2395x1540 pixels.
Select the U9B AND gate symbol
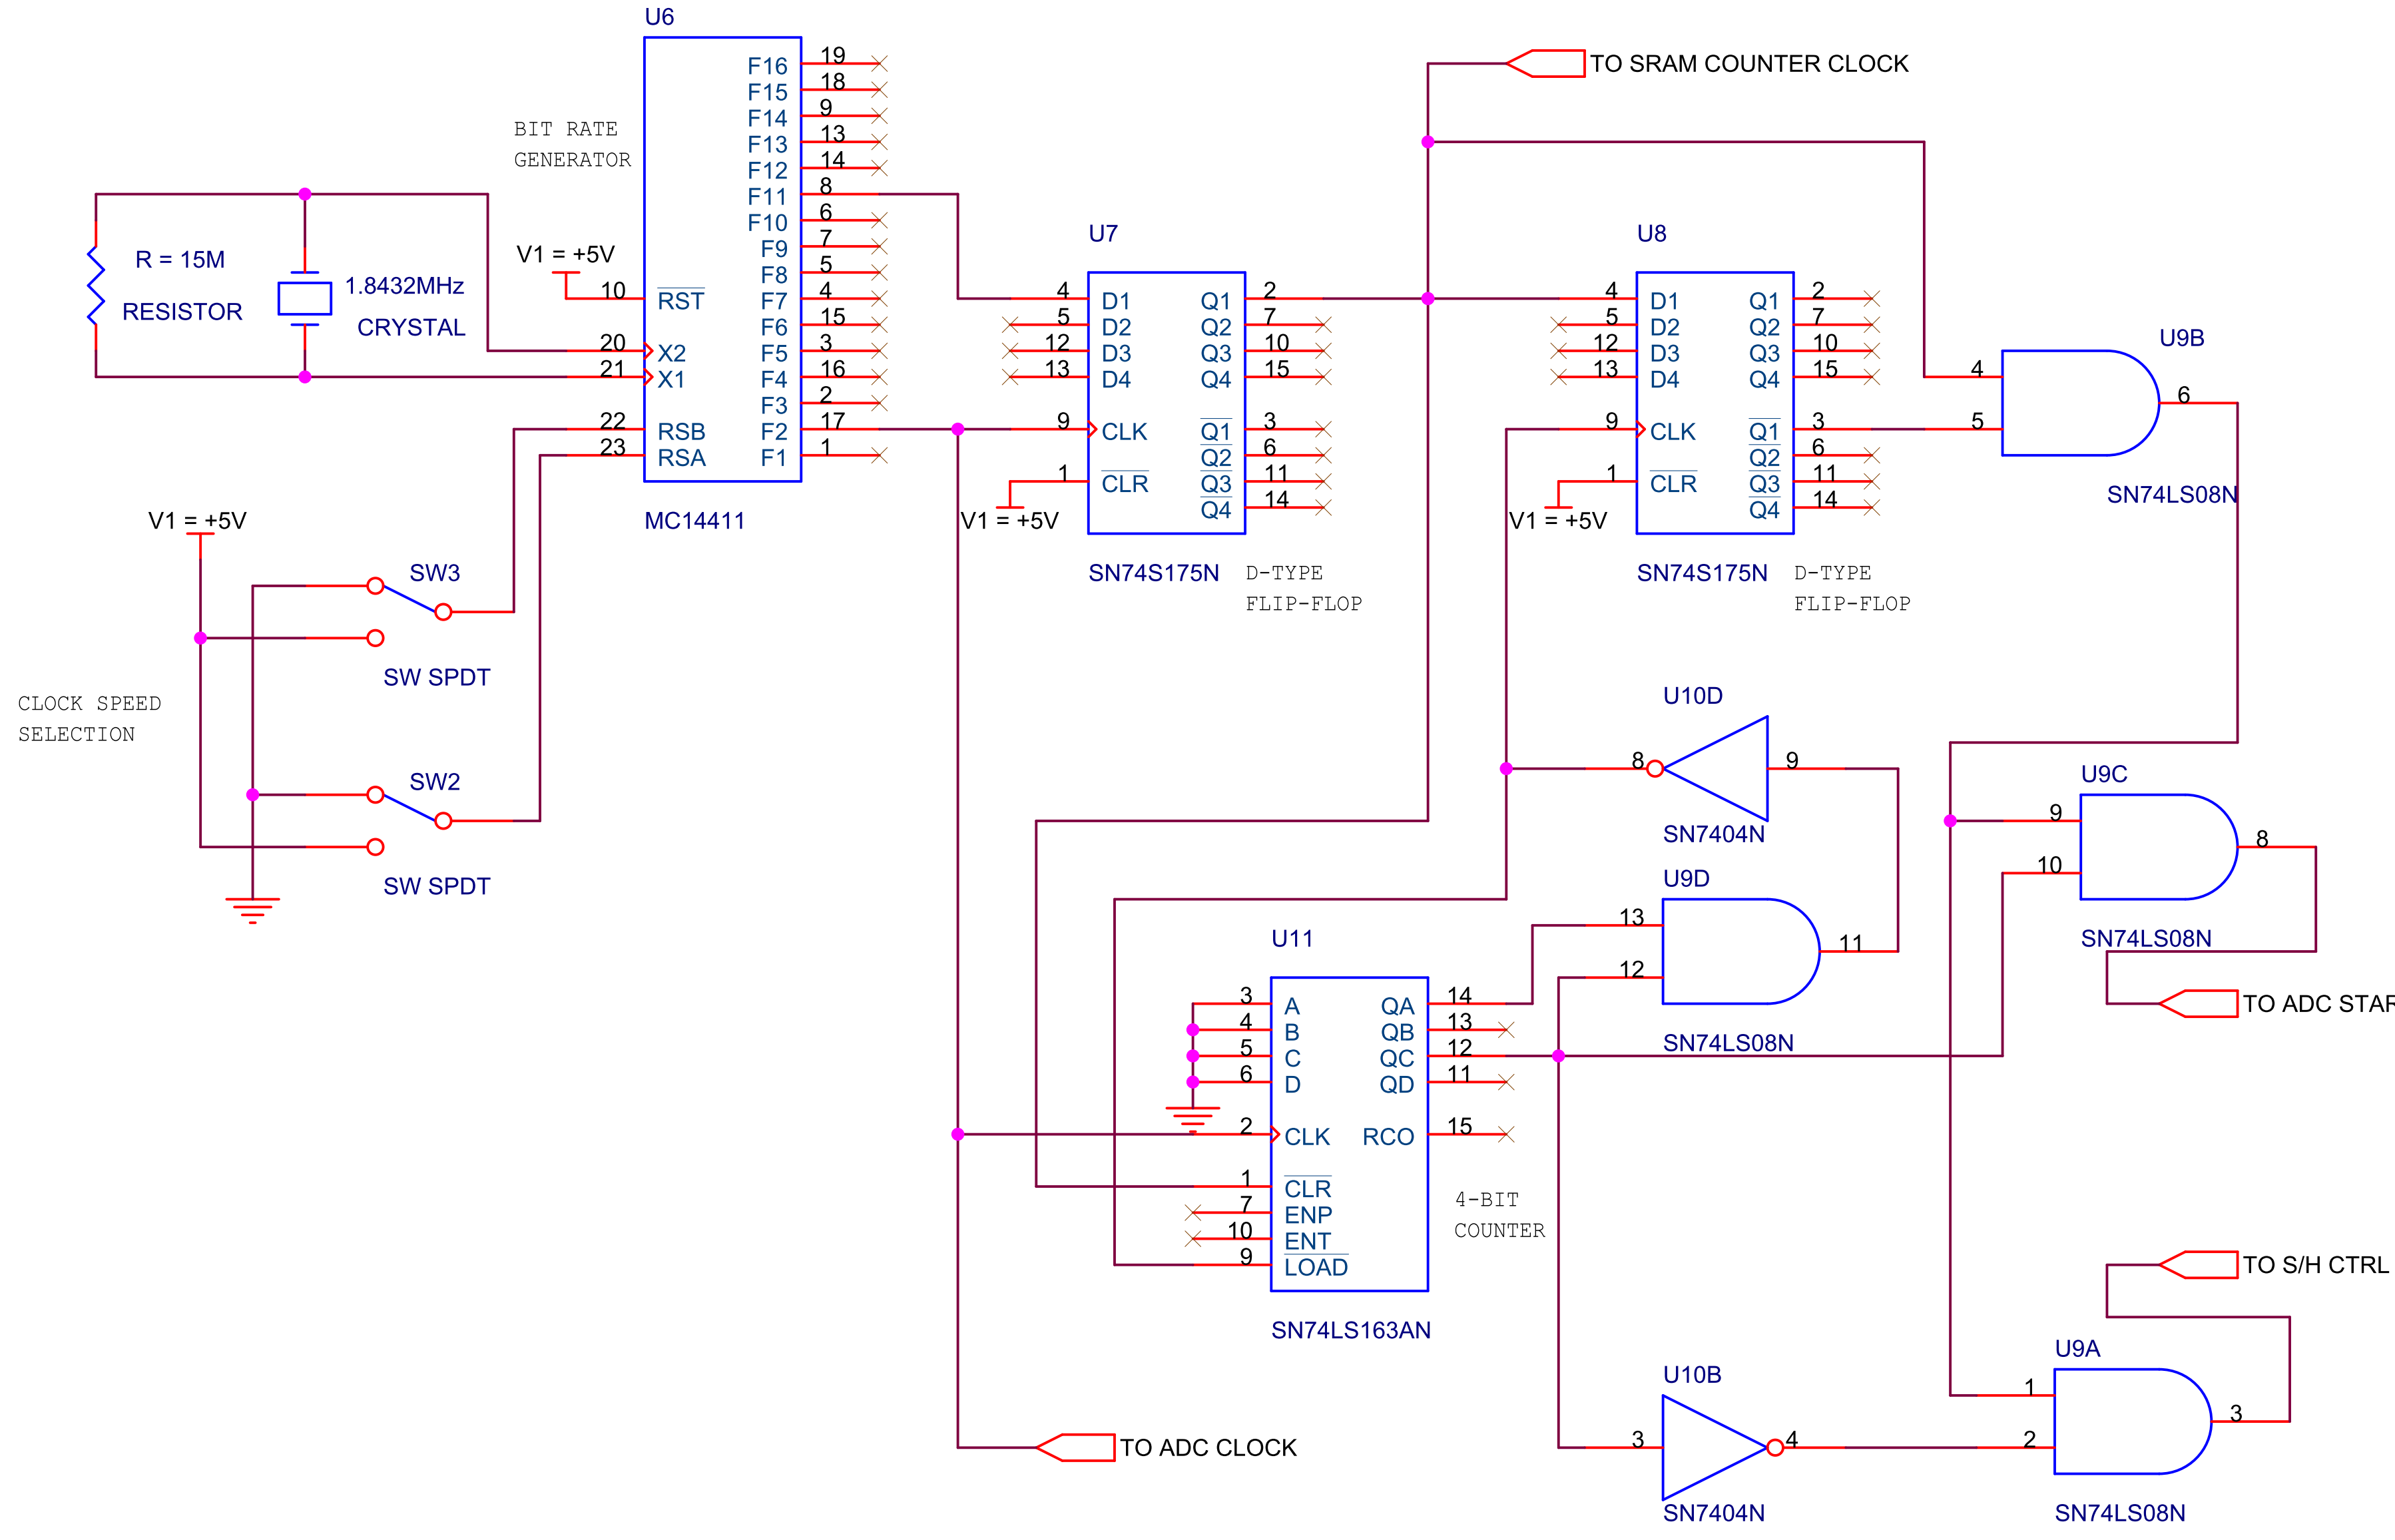pos(2080,403)
